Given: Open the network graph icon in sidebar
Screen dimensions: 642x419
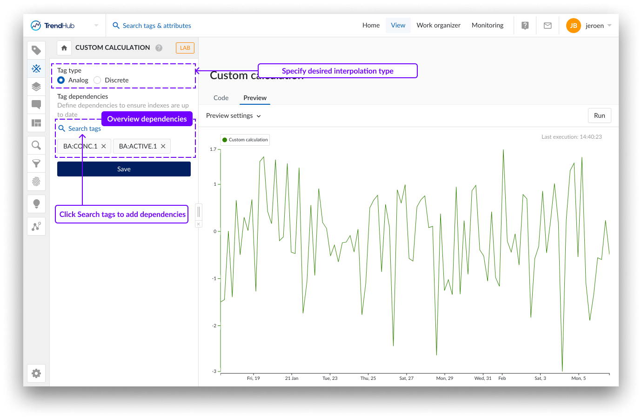Looking at the screenshot, I should [36, 226].
